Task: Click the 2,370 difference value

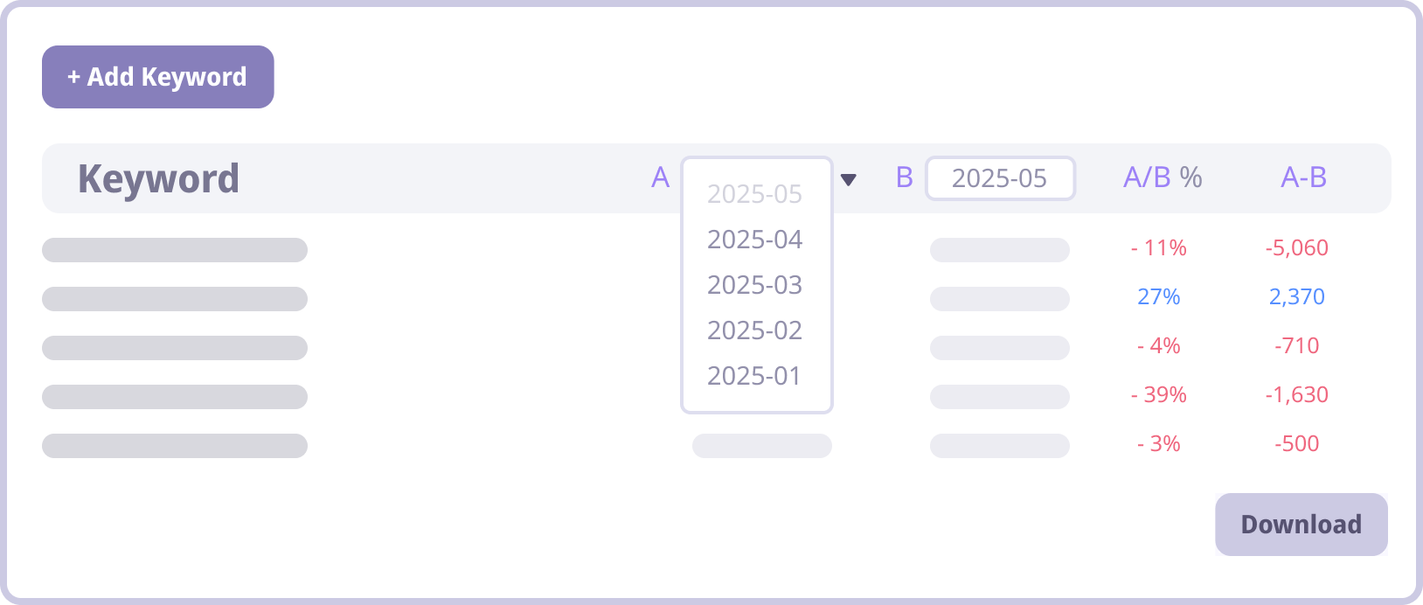Action: click(x=1296, y=297)
